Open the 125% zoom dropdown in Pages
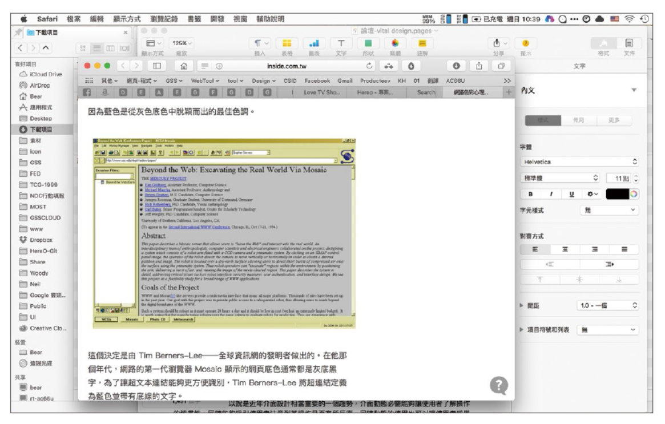The height and width of the screenshot is (424, 665). point(182,43)
